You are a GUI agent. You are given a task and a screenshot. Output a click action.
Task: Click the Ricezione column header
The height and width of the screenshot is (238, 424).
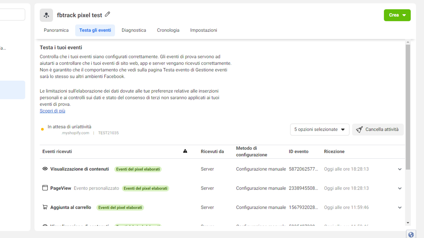click(334, 152)
